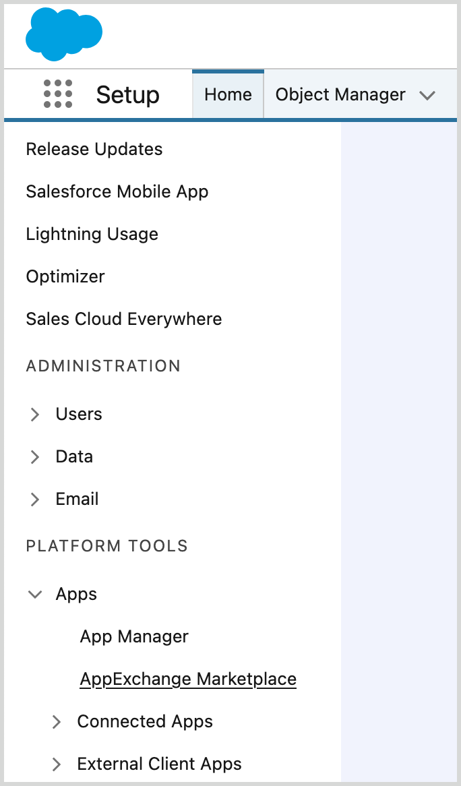Click the PLATFORM TOOLS section header
This screenshot has width=461, height=786.
pos(106,546)
